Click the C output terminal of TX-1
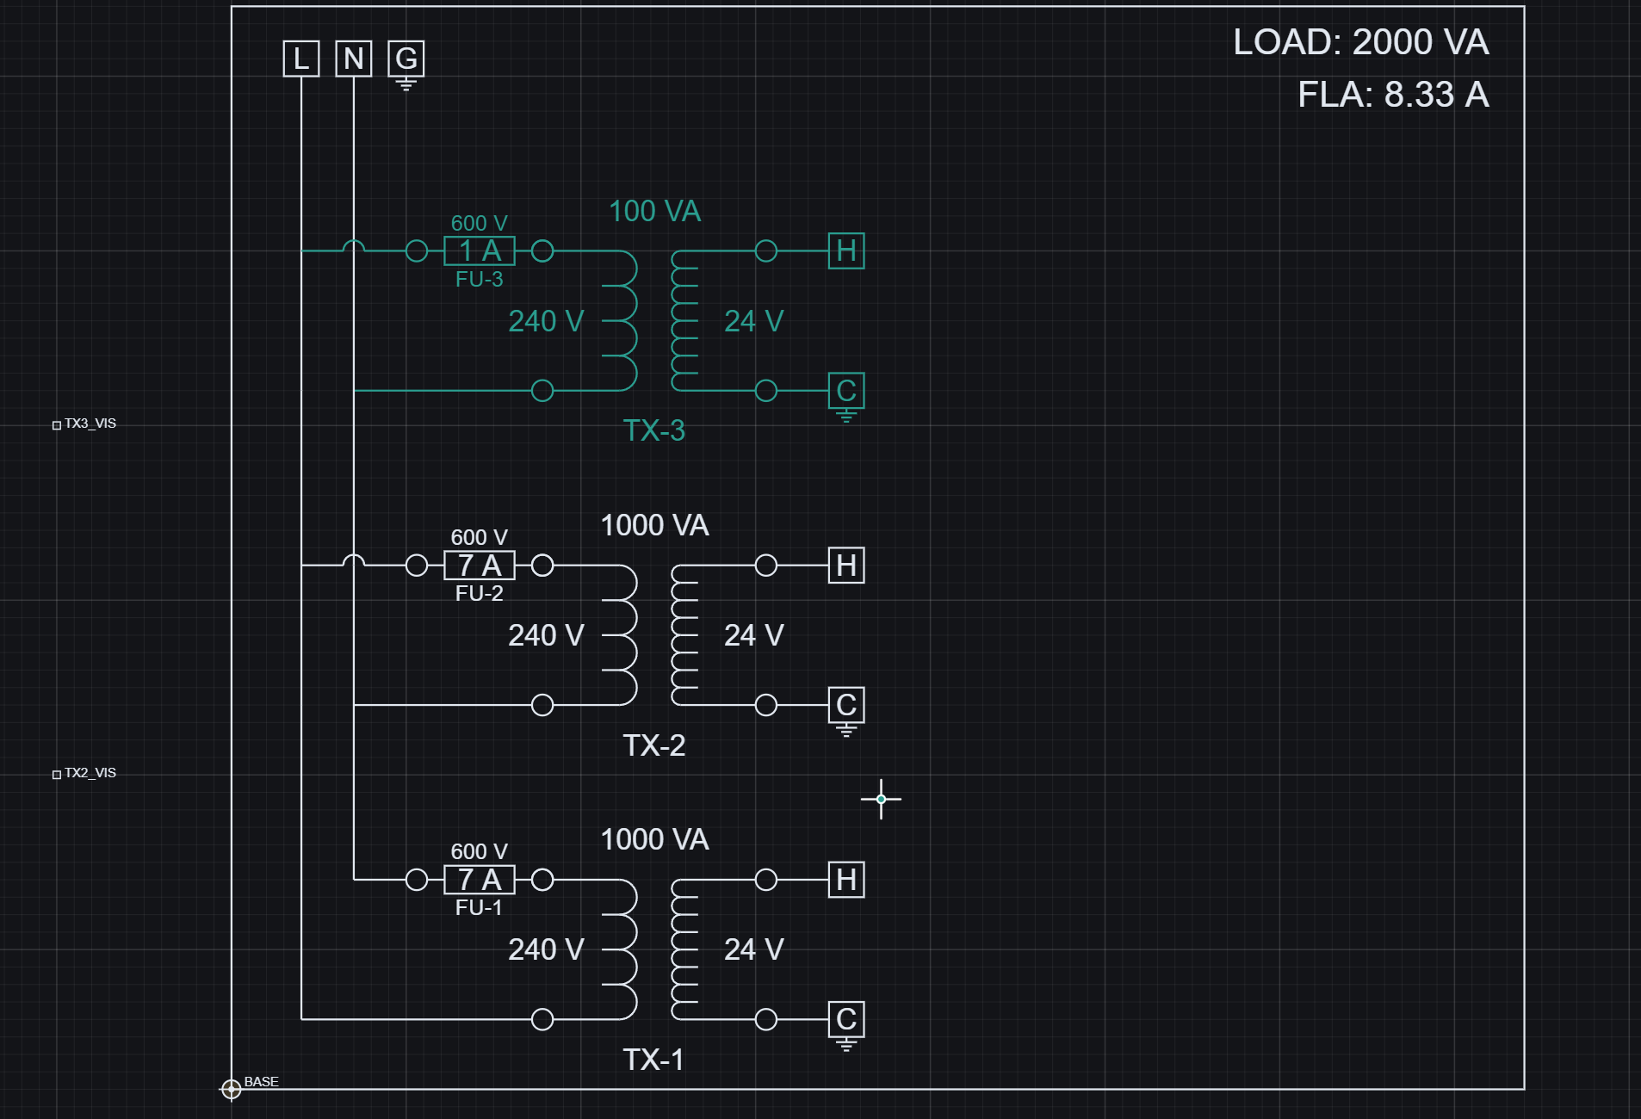The width and height of the screenshot is (1641, 1119). coord(846,1019)
